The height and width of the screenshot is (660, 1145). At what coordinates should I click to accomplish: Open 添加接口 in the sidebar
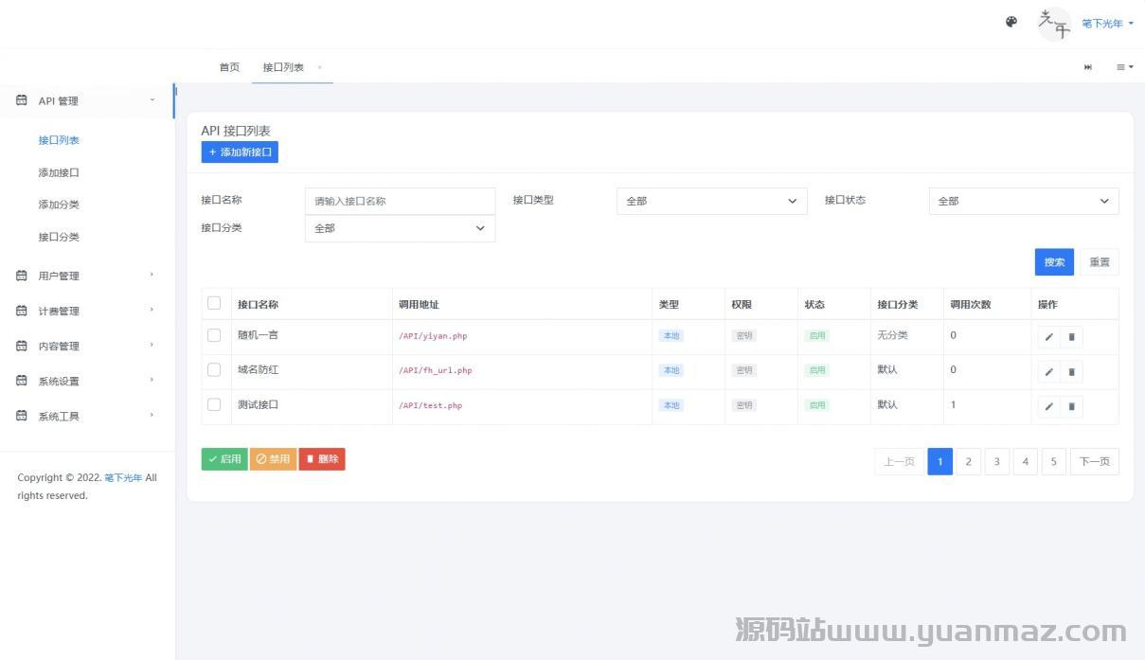pyautogui.click(x=59, y=172)
